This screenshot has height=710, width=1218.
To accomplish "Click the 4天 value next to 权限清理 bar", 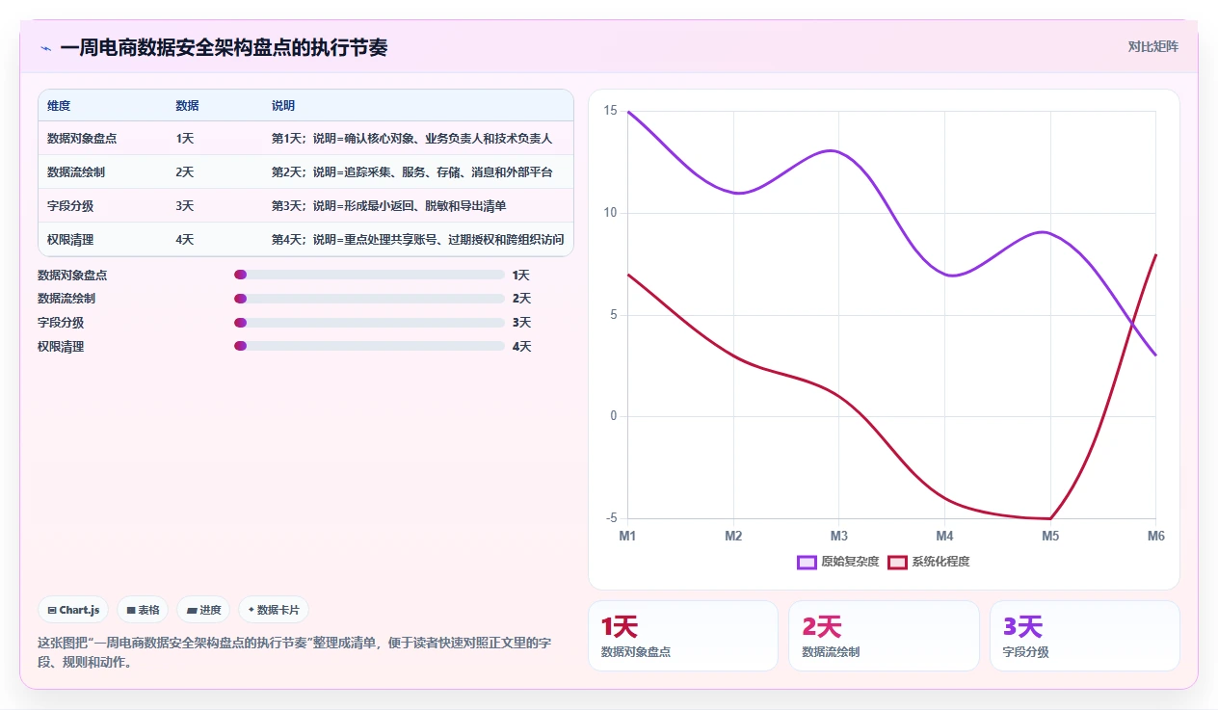I will coord(521,347).
